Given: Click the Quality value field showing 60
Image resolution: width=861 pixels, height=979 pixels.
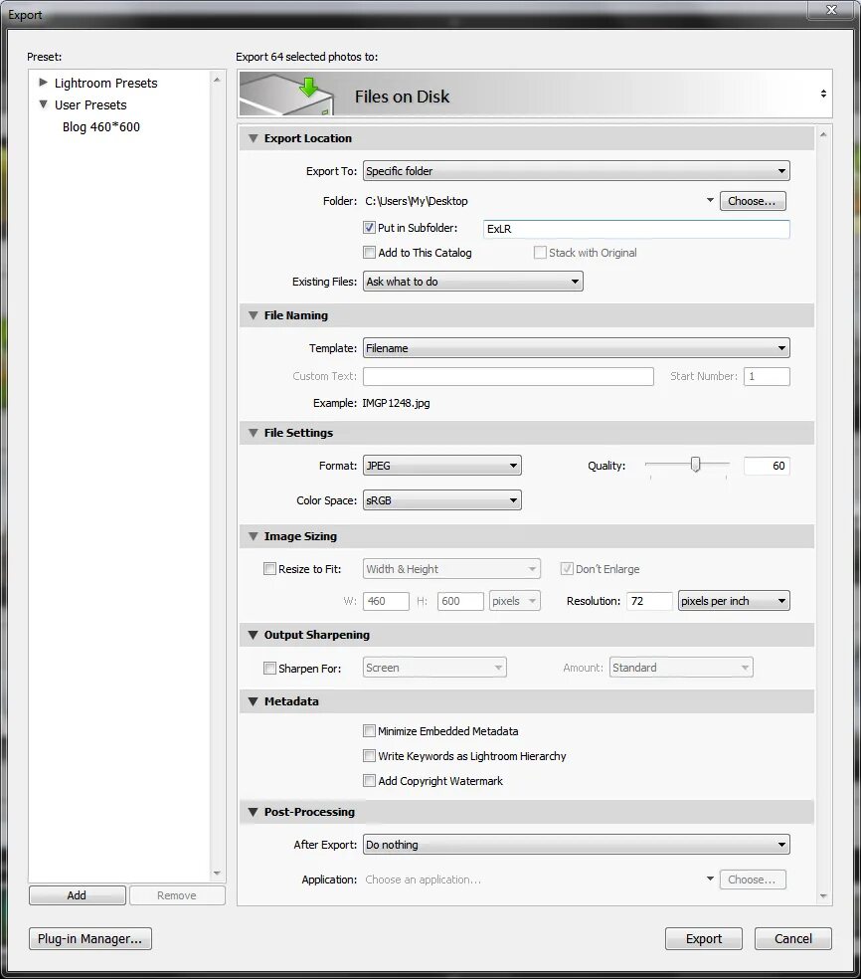Looking at the screenshot, I should [767, 466].
